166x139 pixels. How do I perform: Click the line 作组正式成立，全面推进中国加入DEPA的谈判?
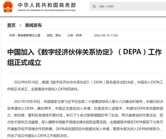(43, 89)
